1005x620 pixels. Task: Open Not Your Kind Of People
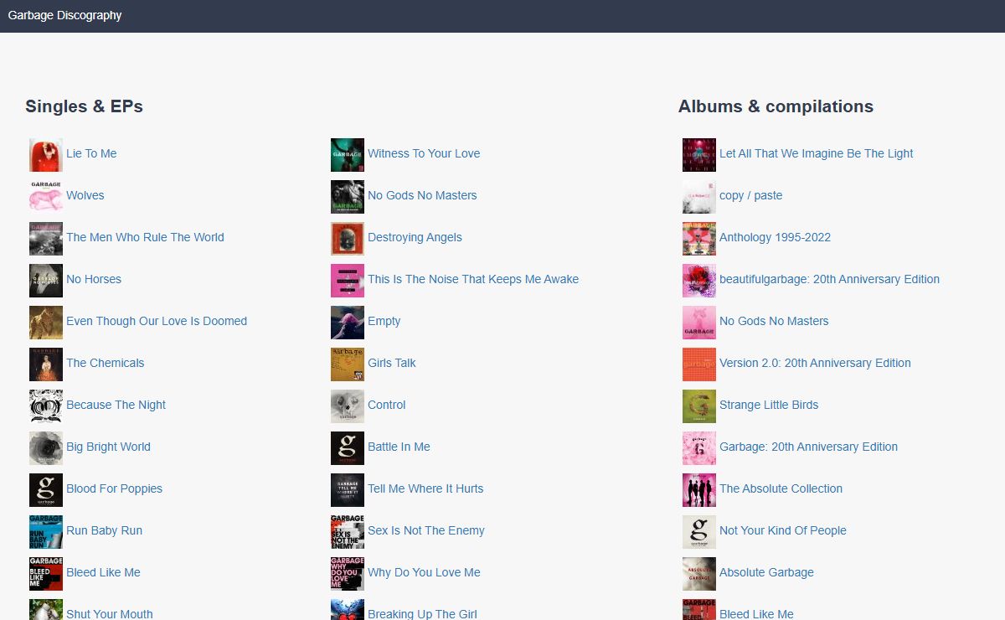tap(782, 530)
